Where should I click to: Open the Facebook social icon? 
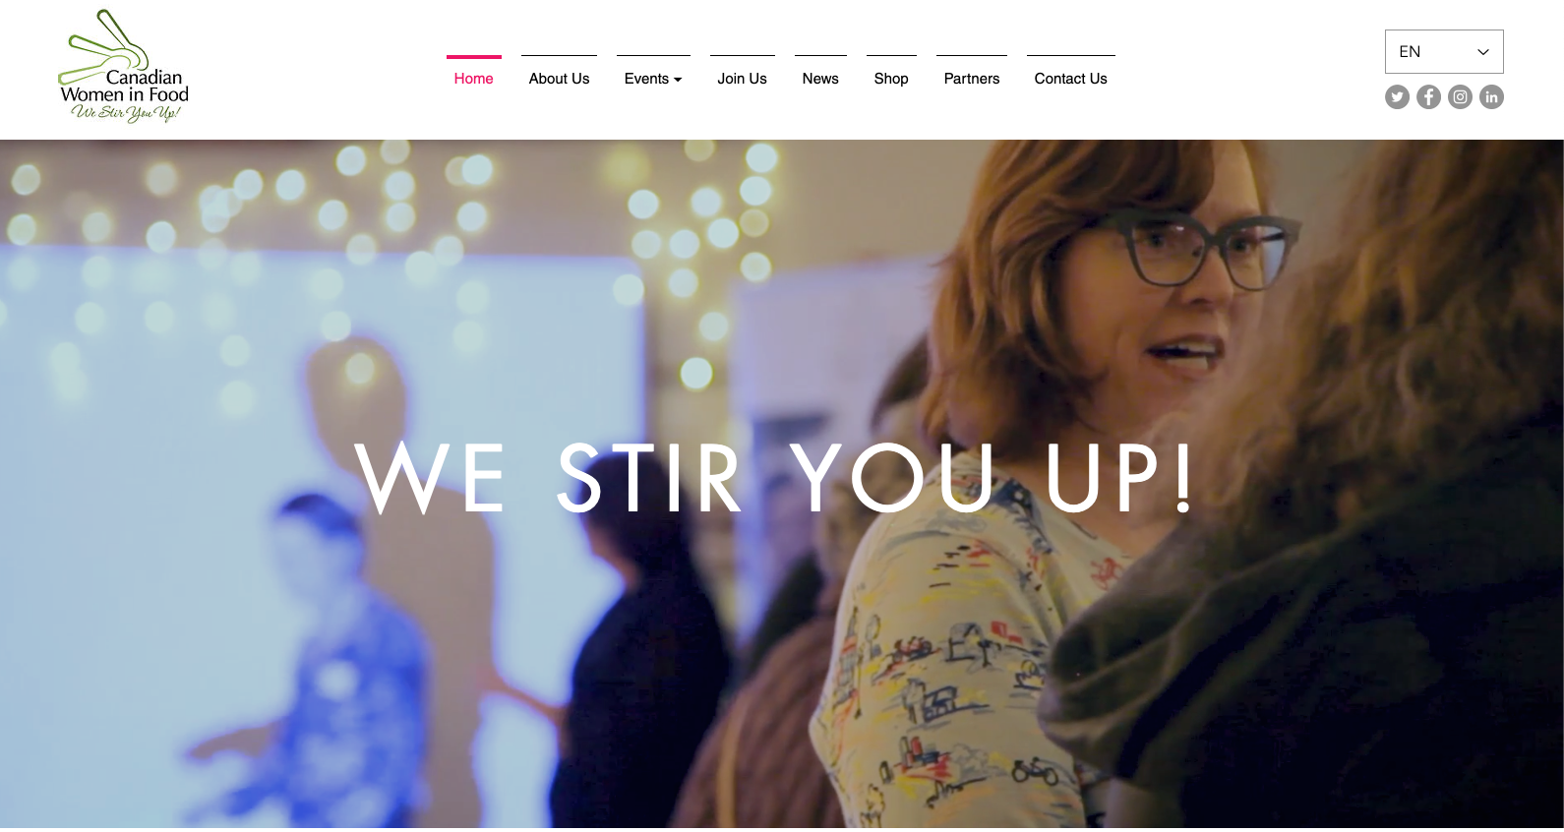[x=1428, y=96]
